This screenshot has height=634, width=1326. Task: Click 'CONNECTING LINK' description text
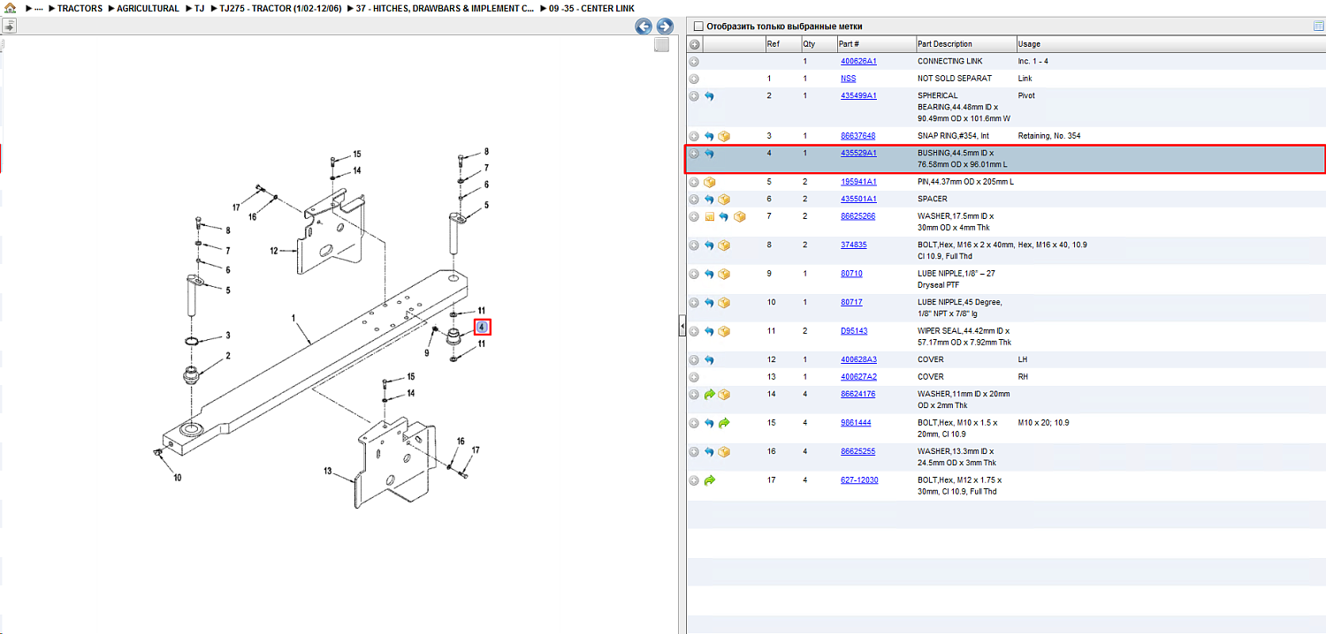949,62
